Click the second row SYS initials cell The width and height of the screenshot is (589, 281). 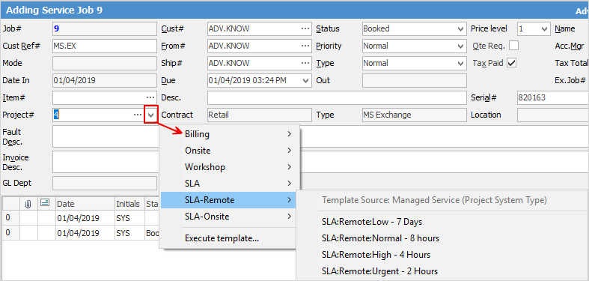[129, 233]
